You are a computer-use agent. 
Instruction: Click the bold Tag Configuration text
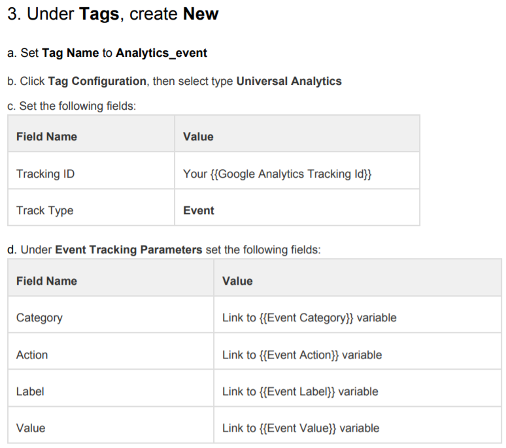coord(97,82)
